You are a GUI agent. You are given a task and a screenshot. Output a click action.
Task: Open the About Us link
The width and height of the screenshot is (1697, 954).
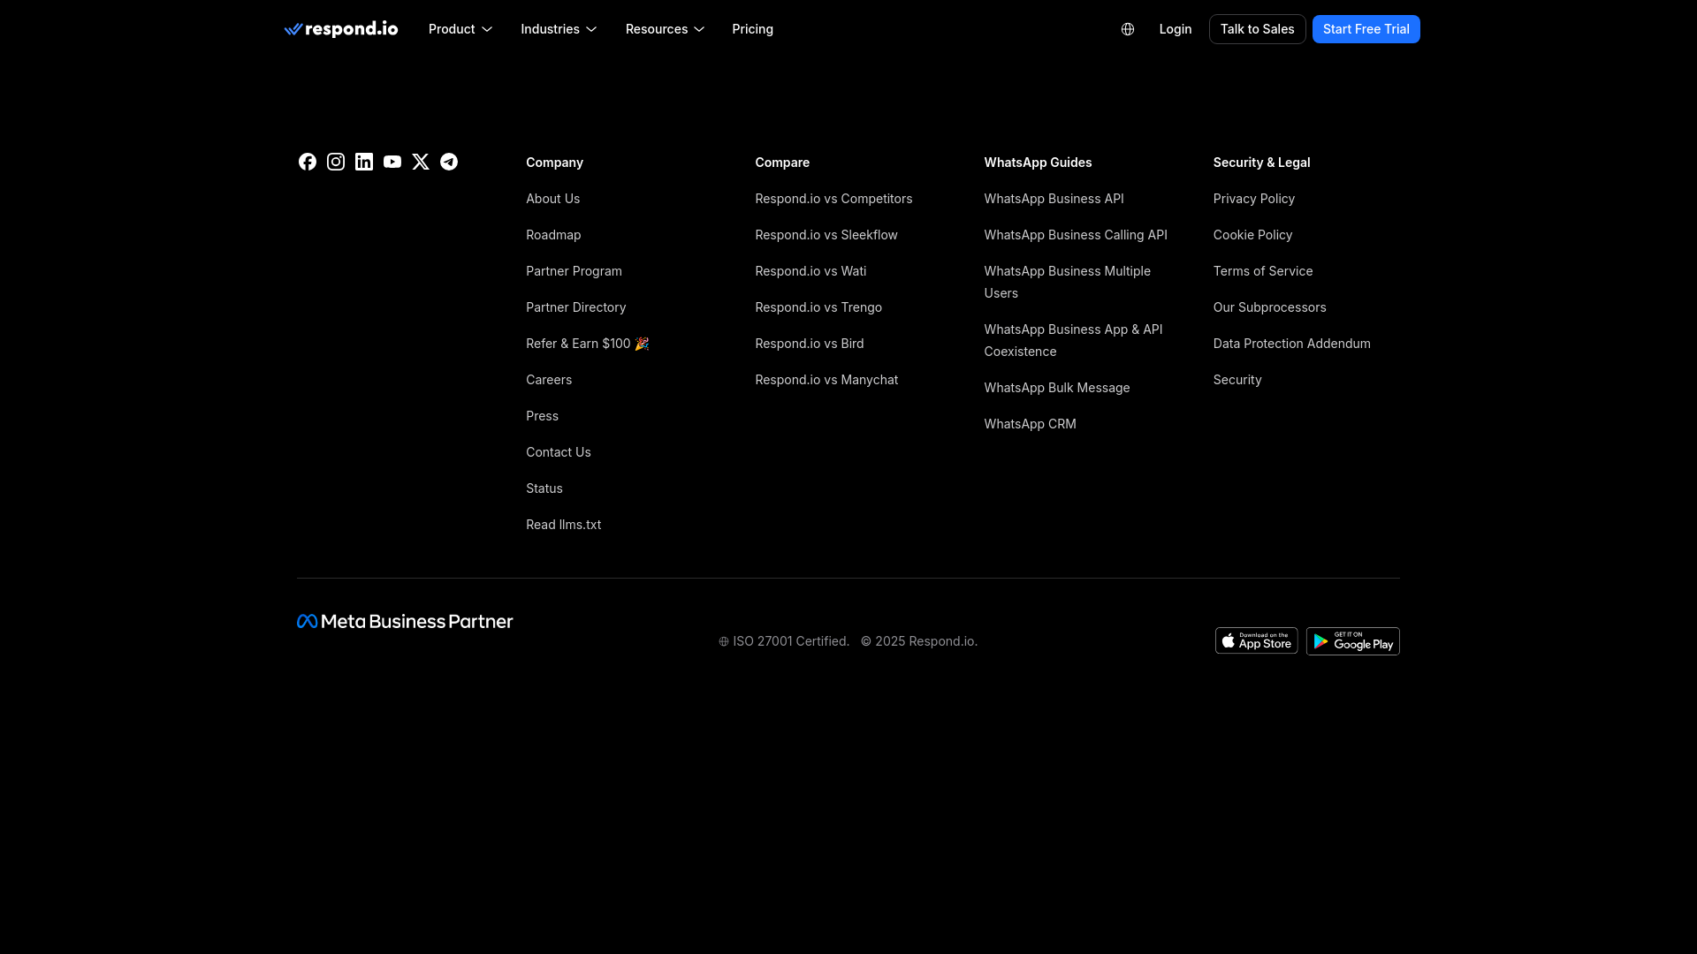(553, 199)
